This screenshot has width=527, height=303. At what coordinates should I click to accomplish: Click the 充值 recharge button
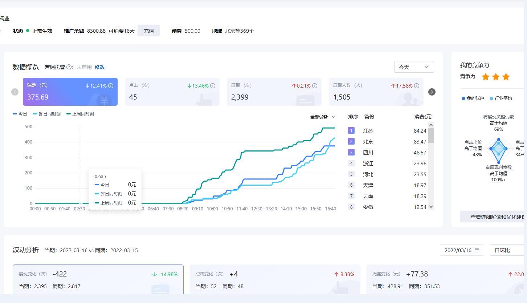[x=149, y=31]
